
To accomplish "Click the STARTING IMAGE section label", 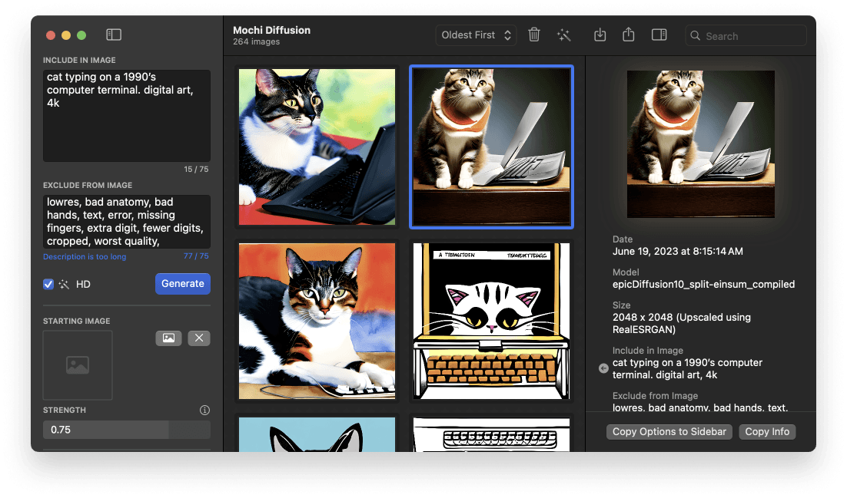I will pos(76,321).
